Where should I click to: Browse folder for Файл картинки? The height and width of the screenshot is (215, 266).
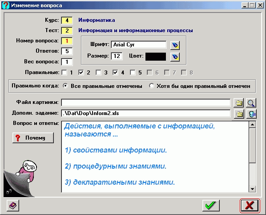click(239, 103)
